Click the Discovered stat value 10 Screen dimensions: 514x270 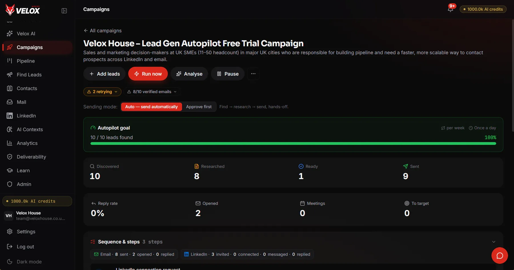(x=95, y=176)
